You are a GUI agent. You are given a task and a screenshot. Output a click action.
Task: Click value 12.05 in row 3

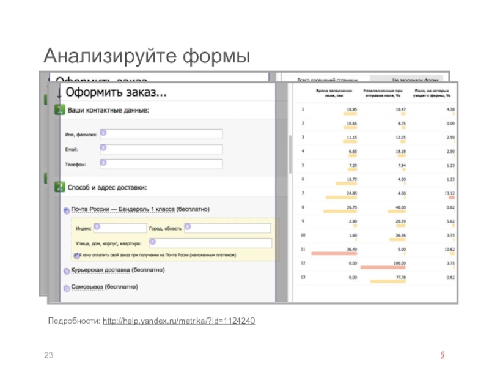[401, 138]
